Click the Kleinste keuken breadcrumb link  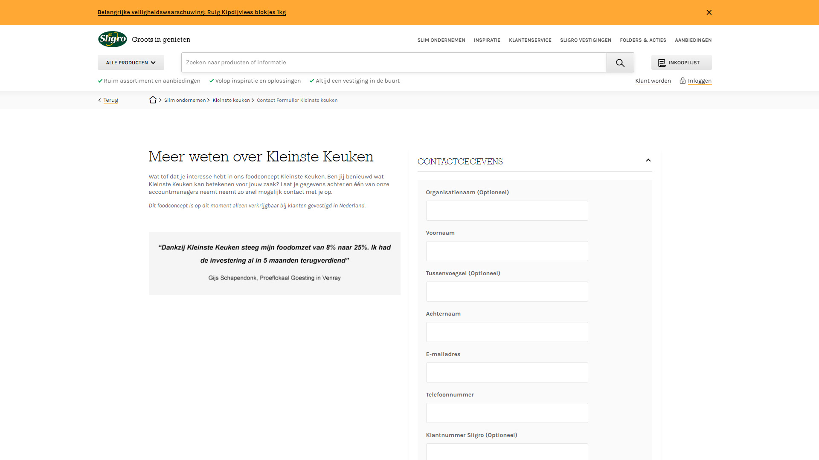pos(231,101)
